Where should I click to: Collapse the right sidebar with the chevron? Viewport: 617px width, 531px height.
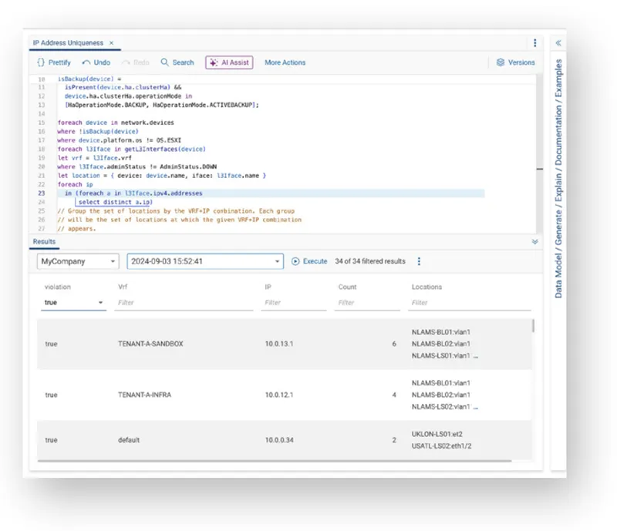[558, 44]
